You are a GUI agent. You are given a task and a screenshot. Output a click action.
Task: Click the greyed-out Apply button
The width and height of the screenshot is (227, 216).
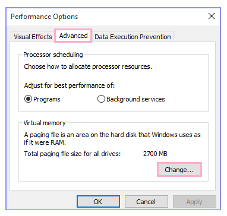[194, 202]
